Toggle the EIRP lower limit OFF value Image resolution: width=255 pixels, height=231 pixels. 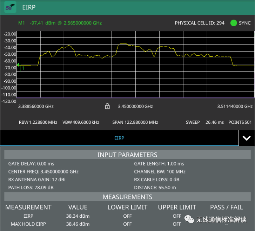127,216
